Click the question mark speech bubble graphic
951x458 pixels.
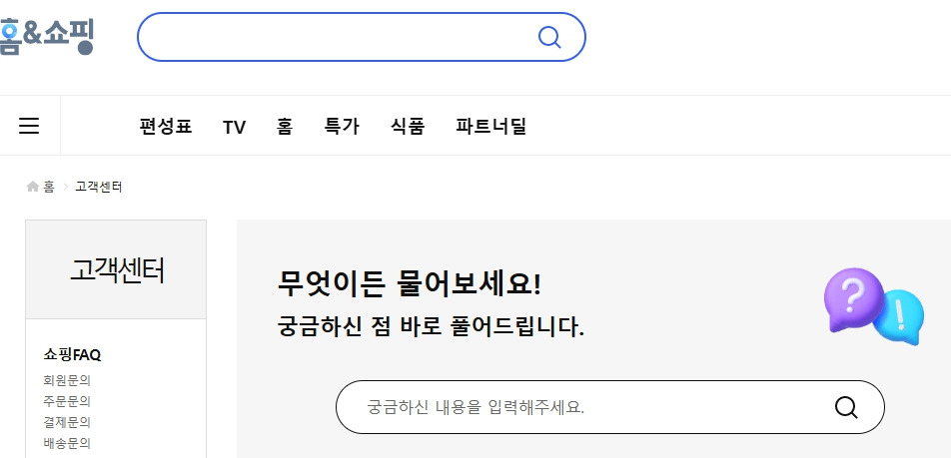[854, 300]
